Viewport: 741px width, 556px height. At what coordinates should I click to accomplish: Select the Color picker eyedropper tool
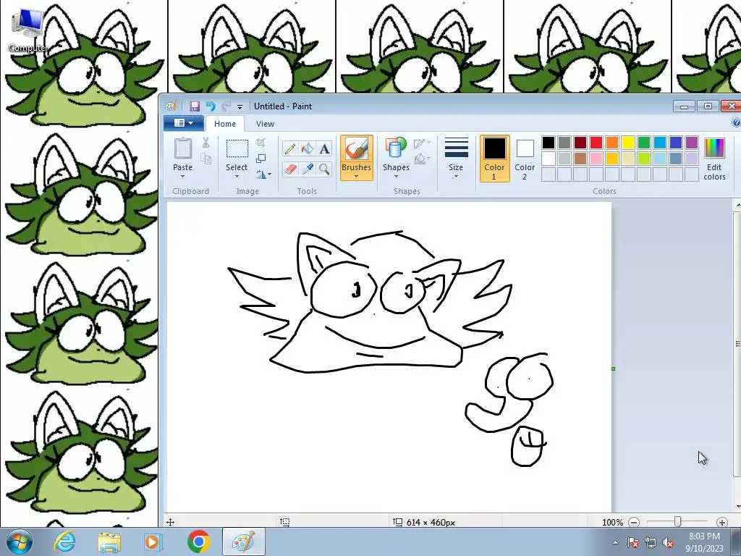(x=307, y=169)
